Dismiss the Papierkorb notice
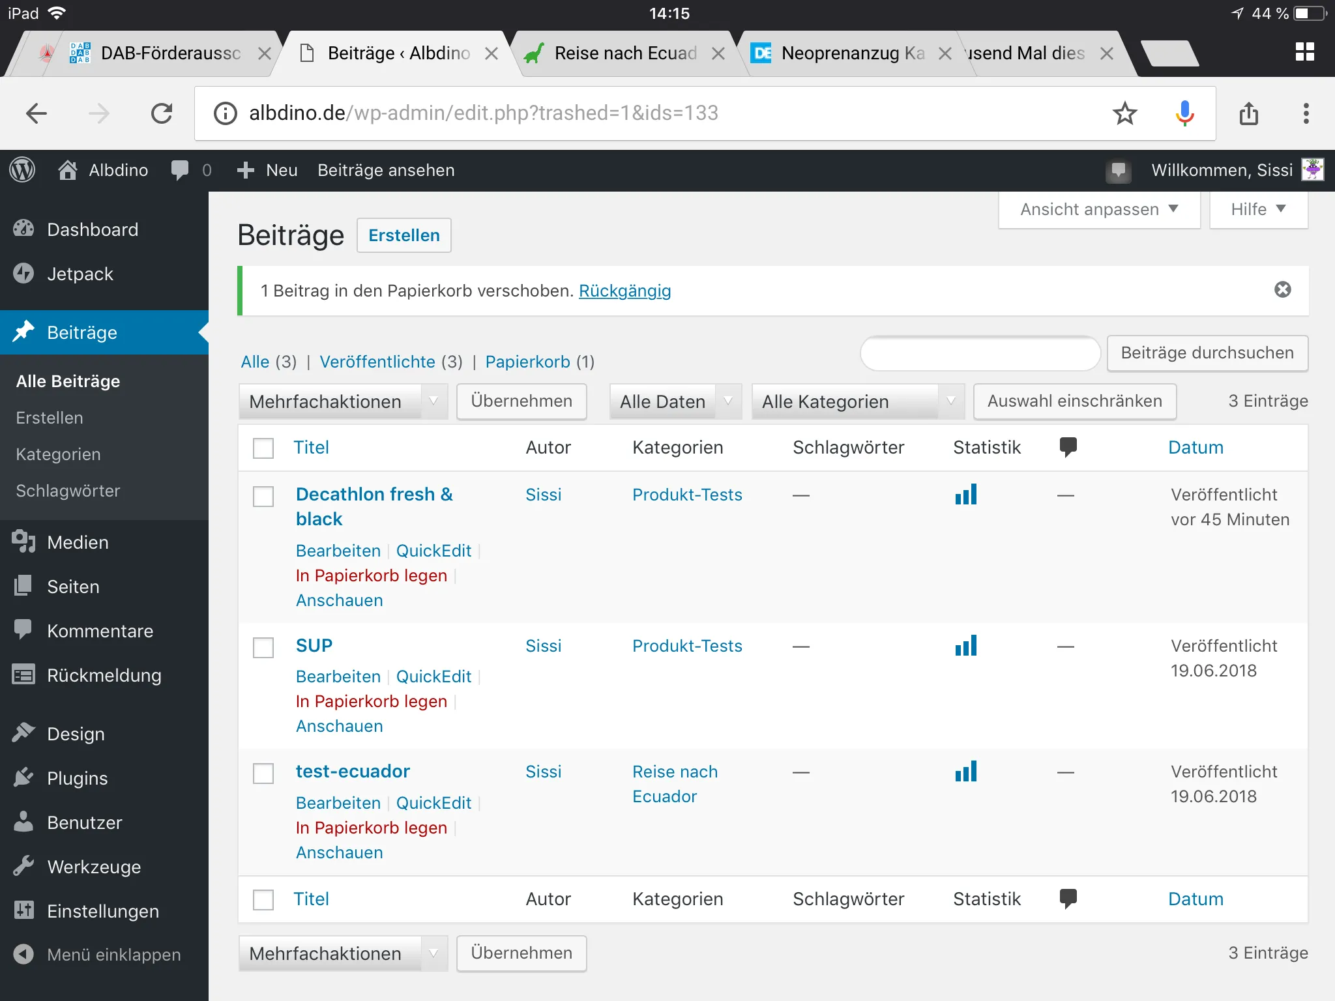This screenshot has width=1335, height=1001. (1283, 289)
